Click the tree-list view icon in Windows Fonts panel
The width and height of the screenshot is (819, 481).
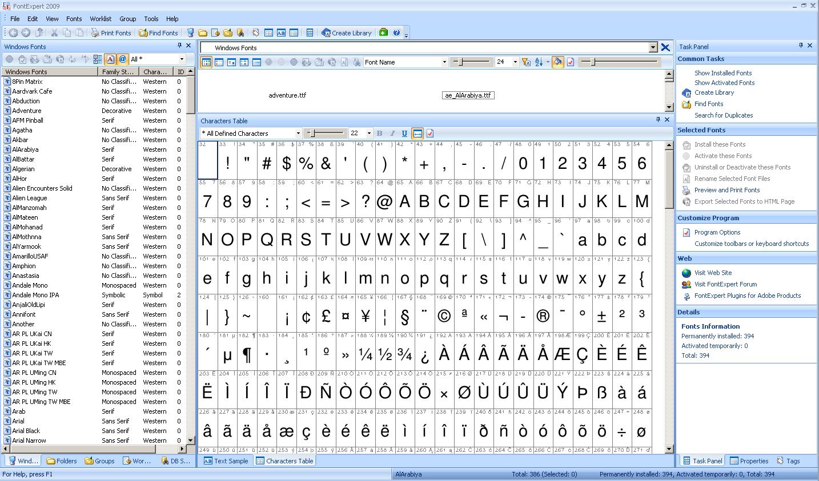tap(98, 59)
